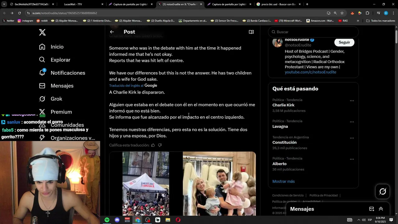Screen dimensions: 398x224
Task: Open Grok from the sidebar
Action: coord(51,99)
